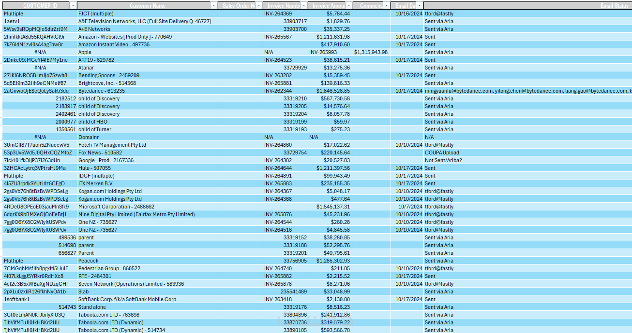
Task: Click invoice number INV-264367 for Kogan.com
Action: pyautogui.click(x=286, y=191)
